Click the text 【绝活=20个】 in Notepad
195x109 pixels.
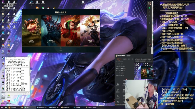16,86
